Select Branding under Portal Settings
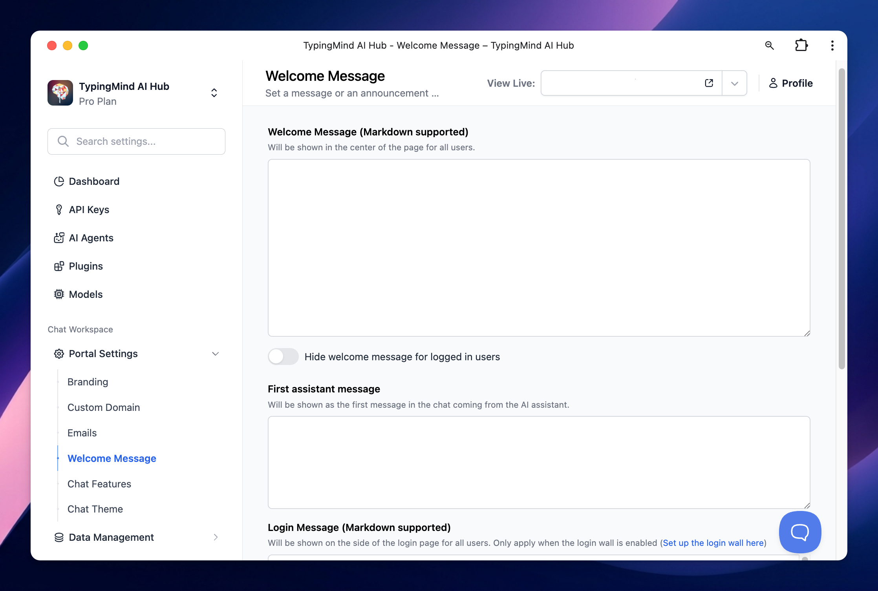This screenshot has height=591, width=878. tap(88, 382)
